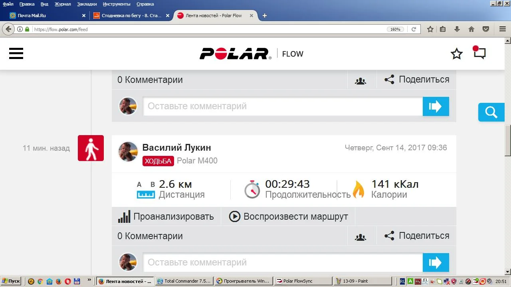Open the Вид menu
The width and height of the screenshot is (511, 287).
pyautogui.click(x=44, y=4)
